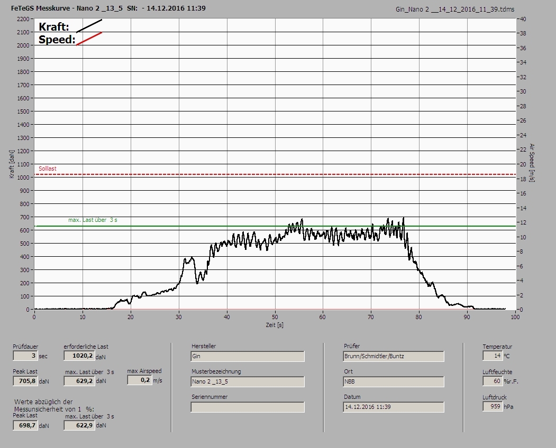This screenshot has width=556, height=448.
Task: Click the Luftdruck label
Action: (x=494, y=397)
